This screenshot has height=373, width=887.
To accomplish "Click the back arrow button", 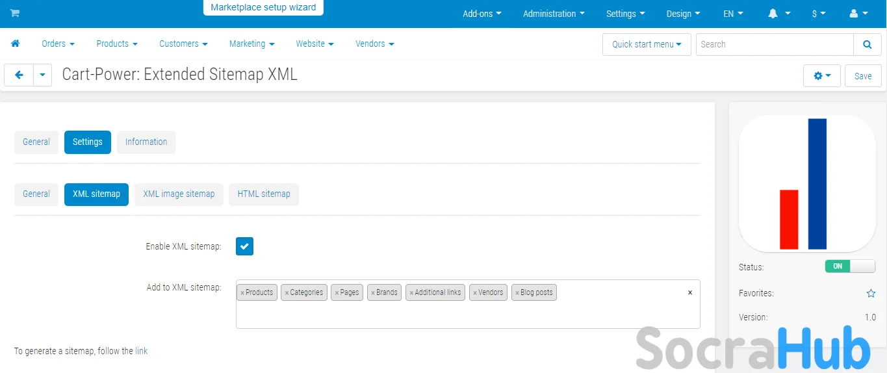I will click(19, 75).
